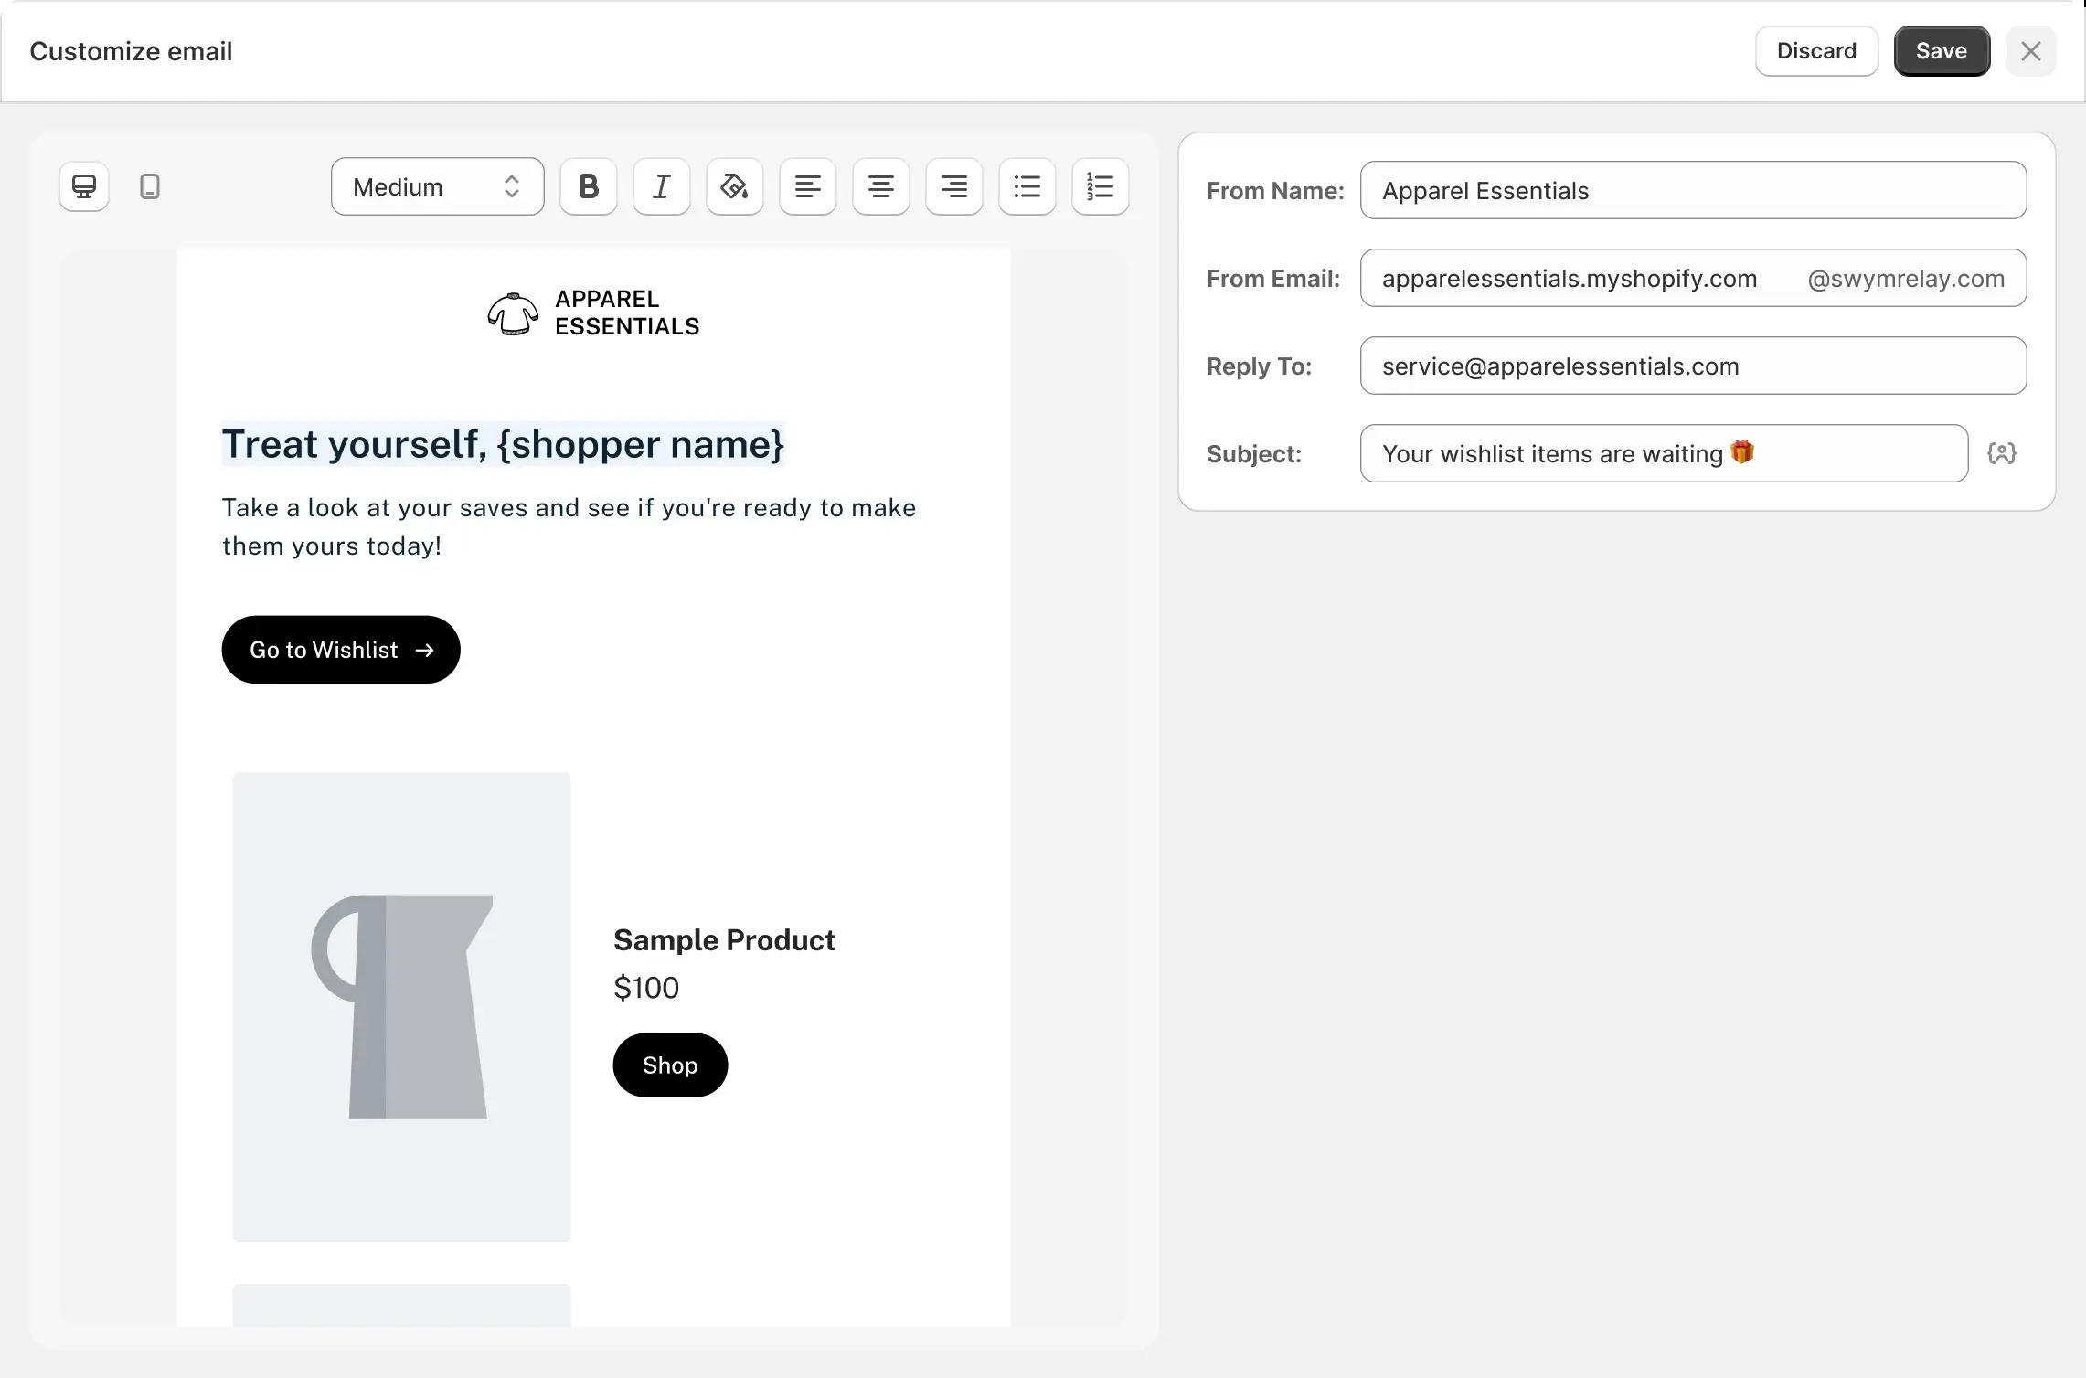Edit the Reply To email address

(x=1693, y=366)
